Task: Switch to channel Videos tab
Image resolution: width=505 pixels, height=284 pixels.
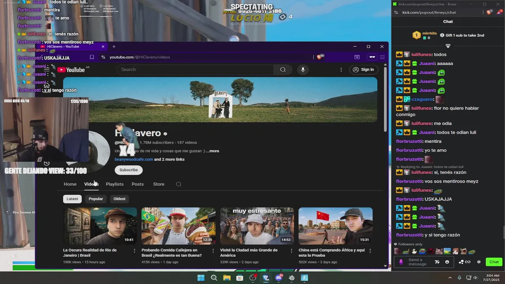Action: [x=91, y=184]
